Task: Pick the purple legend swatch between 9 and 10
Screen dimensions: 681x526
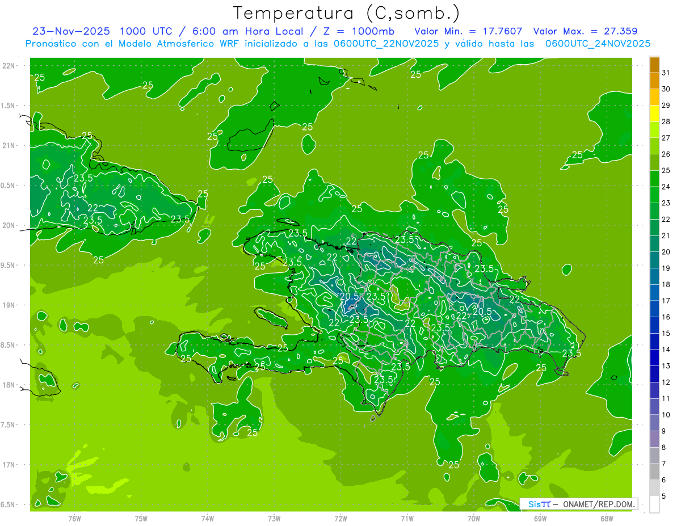Action: click(654, 423)
